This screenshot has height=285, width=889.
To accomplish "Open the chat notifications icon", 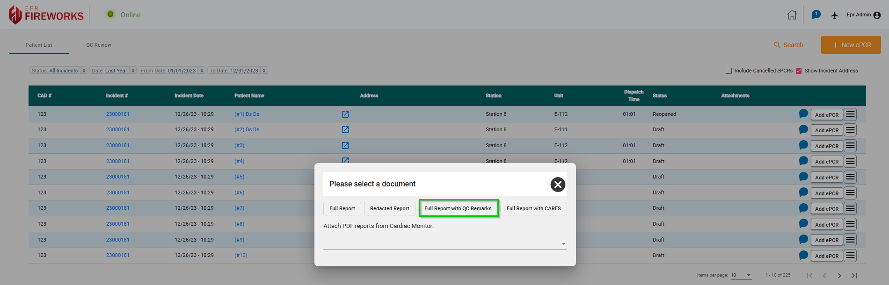I will tap(816, 15).
